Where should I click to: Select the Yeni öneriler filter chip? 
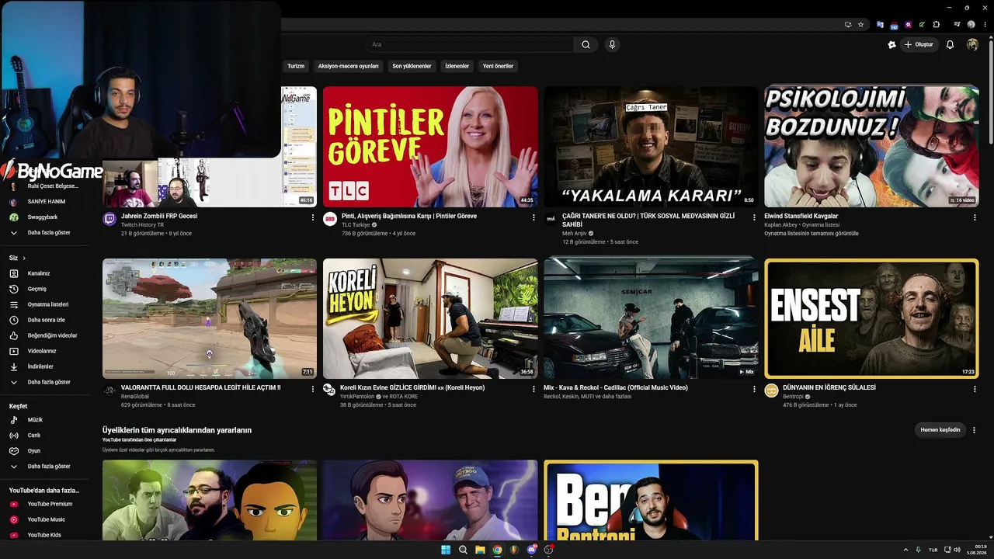point(498,66)
